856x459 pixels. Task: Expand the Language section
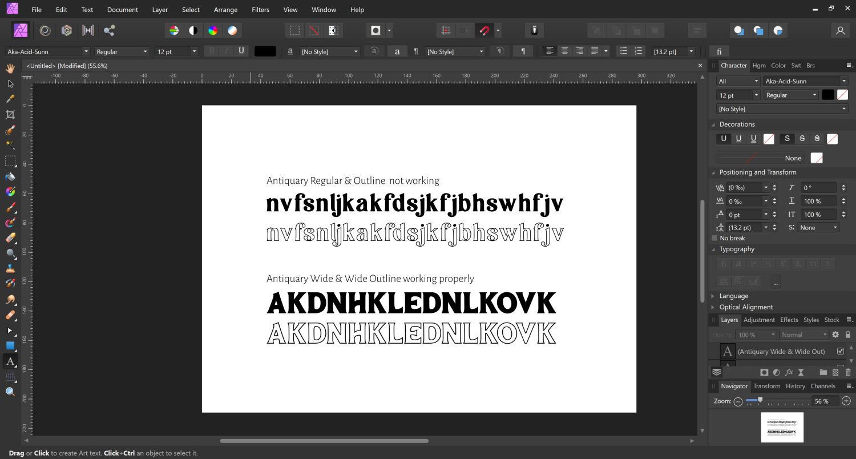(x=733, y=296)
